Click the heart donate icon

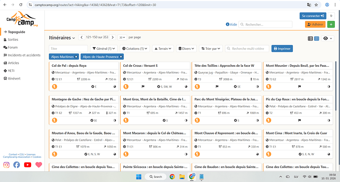point(39,165)
